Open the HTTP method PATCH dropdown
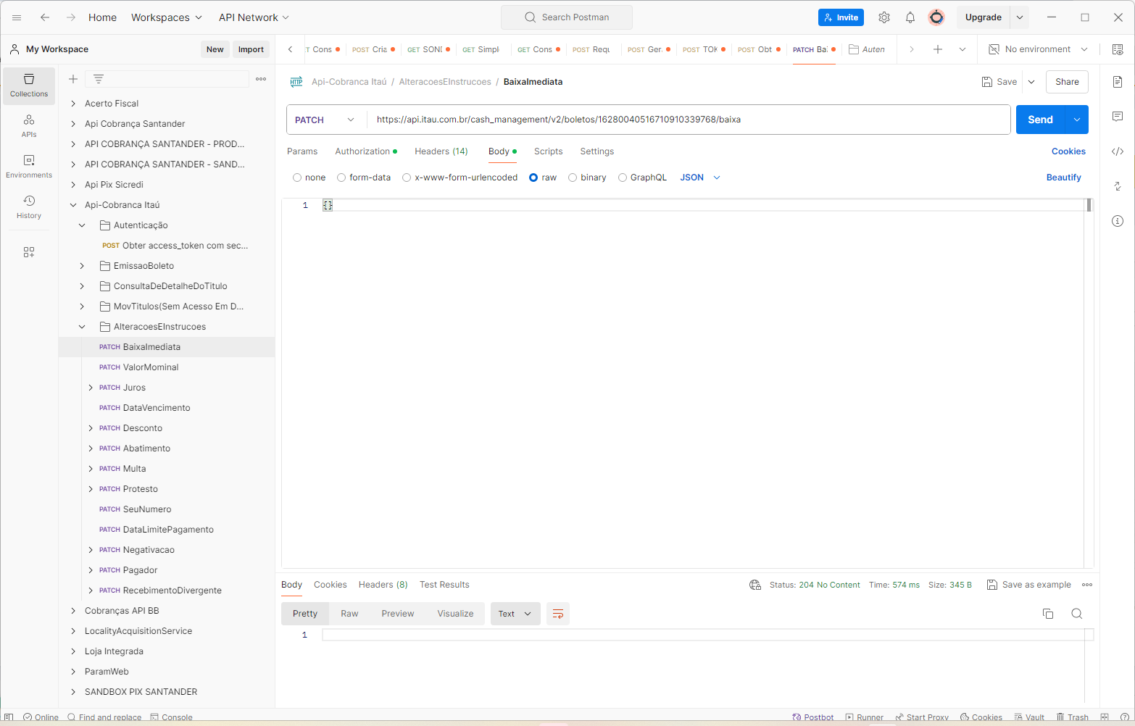The width and height of the screenshot is (1135, 726). tap(326, 120)
